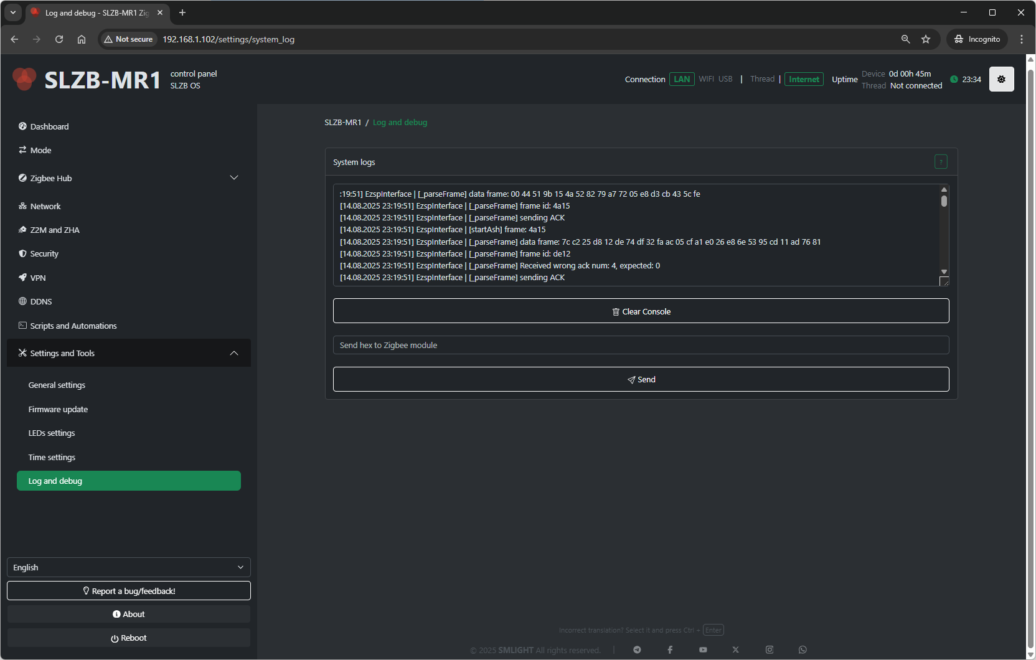The height and width of the screenshot is (660, 1036).
Task: Open the Facebook footer icon
Action: coord(670,649)
